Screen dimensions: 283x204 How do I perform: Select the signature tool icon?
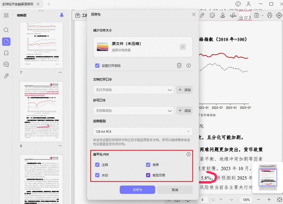click(233, 15)
